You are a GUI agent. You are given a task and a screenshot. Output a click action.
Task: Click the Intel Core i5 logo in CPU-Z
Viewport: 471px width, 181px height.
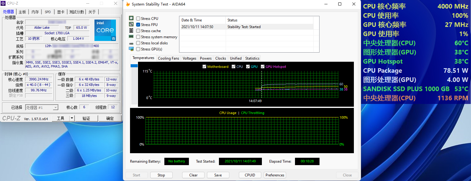[x=105, y=30]
